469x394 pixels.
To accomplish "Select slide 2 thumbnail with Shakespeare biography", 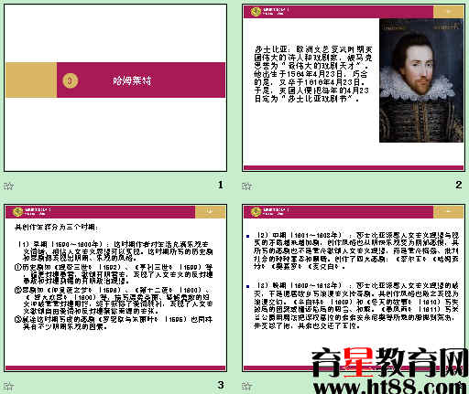I will (354, 88).
